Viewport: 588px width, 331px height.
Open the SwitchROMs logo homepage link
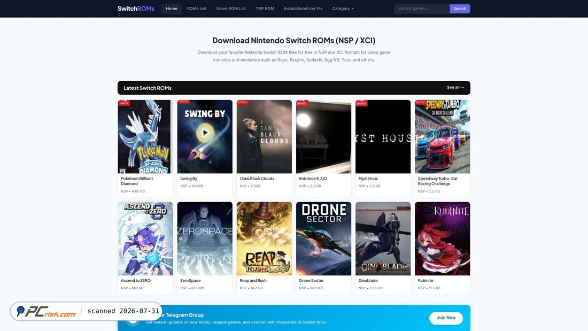coord(136,9)
